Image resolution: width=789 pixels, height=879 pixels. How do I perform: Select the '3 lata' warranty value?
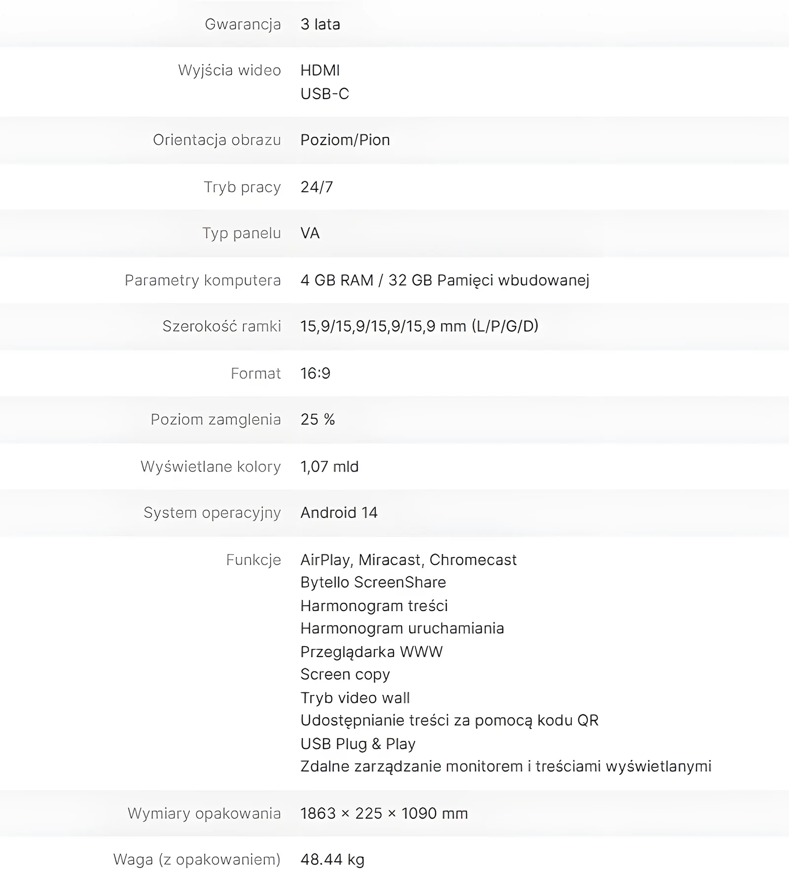[320, 24]
